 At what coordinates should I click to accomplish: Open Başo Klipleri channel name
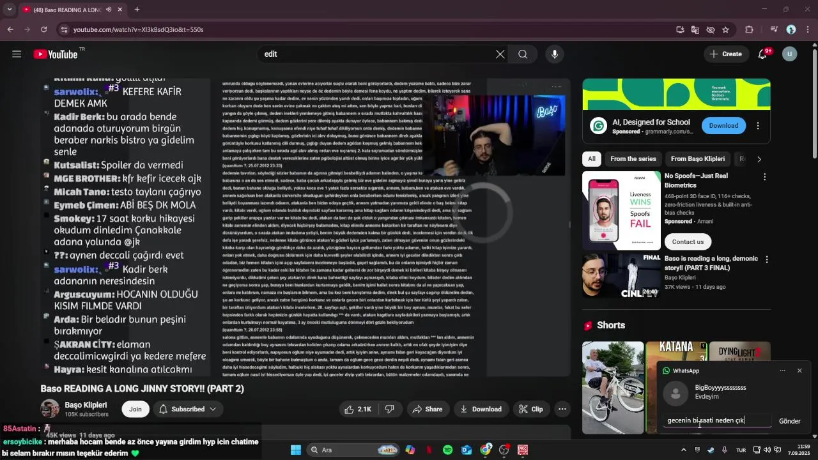click(x=86, y=405)
